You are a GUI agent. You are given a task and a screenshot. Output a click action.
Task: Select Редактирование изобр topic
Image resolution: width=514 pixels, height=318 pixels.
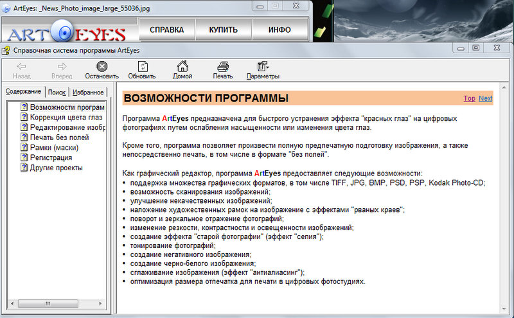(x=67, y=128)
